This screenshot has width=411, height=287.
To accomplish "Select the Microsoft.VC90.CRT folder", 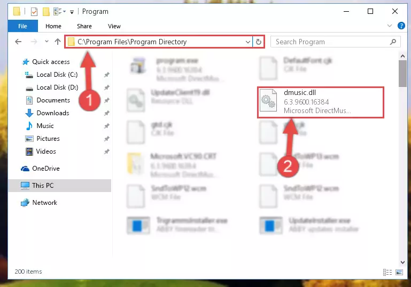I will pos(172,165).
